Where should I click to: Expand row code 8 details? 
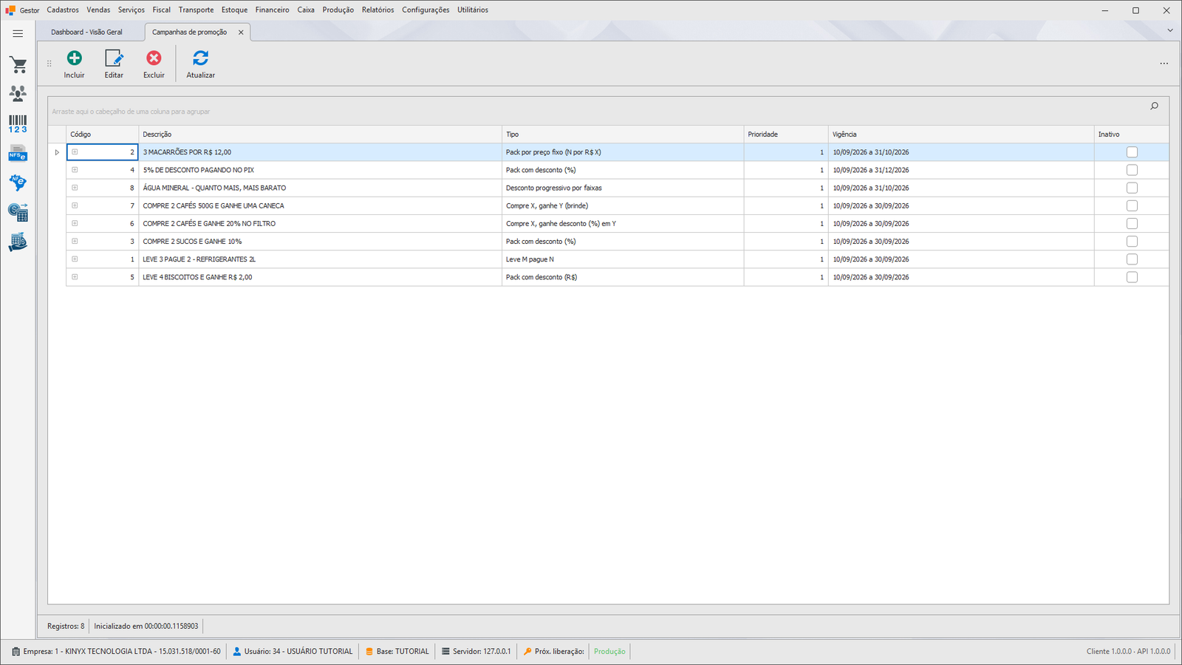coord(75,188)
